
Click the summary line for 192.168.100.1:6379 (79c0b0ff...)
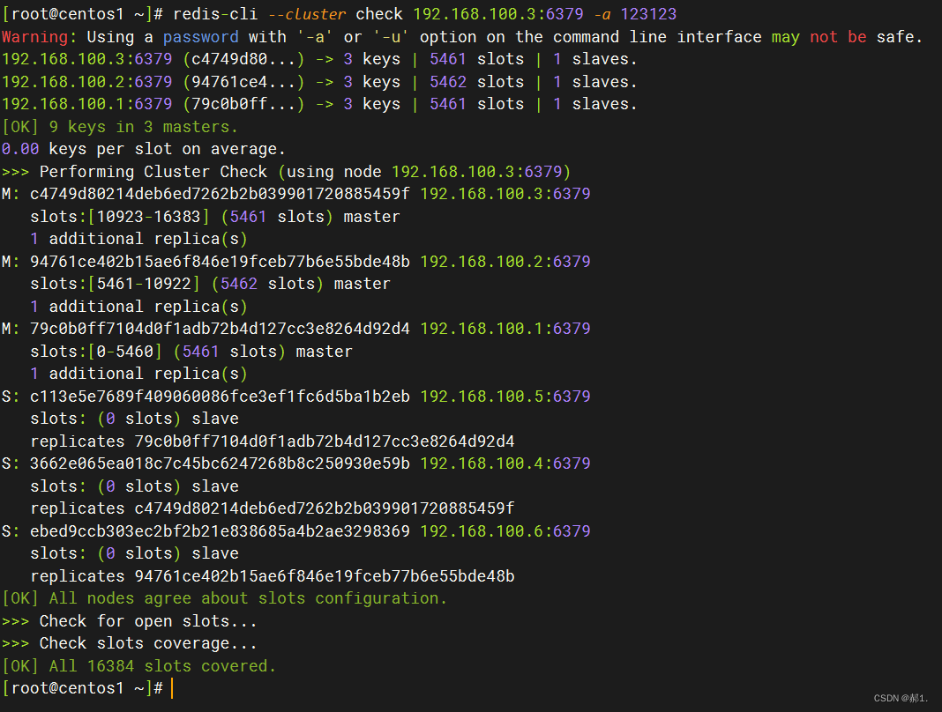pos(319,104)
